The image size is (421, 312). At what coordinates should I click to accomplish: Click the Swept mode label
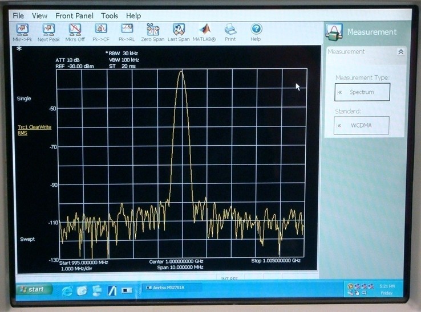pyautogui.click(x=27, y=239)
